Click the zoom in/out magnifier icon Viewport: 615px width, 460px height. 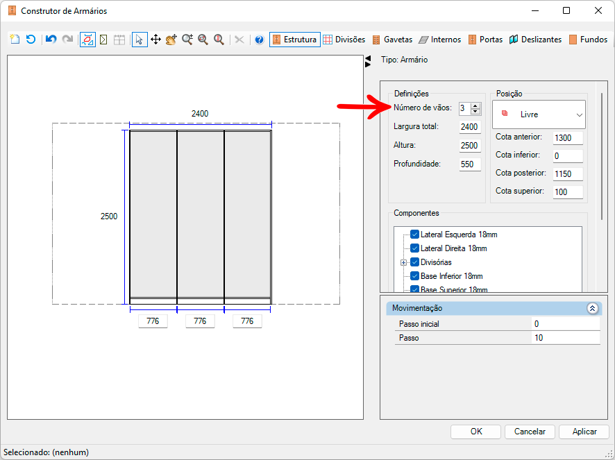point(187,40)
